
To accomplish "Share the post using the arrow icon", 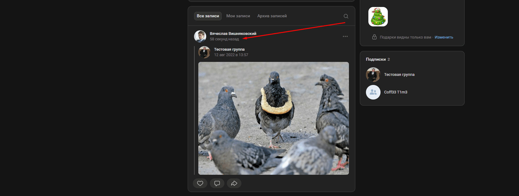I will (234, 183).
